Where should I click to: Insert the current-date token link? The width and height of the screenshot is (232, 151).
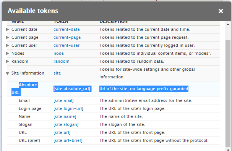tap(67, 29)
